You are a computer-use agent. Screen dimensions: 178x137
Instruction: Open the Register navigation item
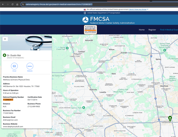(152, 30)
